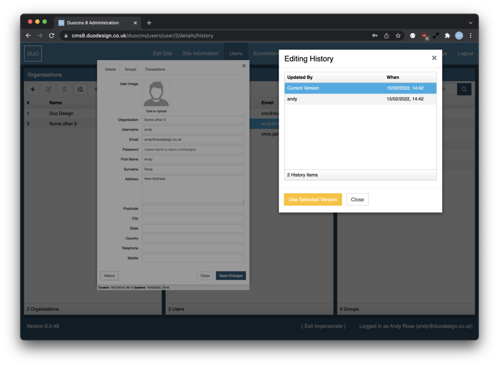Select the andy history row

click(x=360, y=99)
